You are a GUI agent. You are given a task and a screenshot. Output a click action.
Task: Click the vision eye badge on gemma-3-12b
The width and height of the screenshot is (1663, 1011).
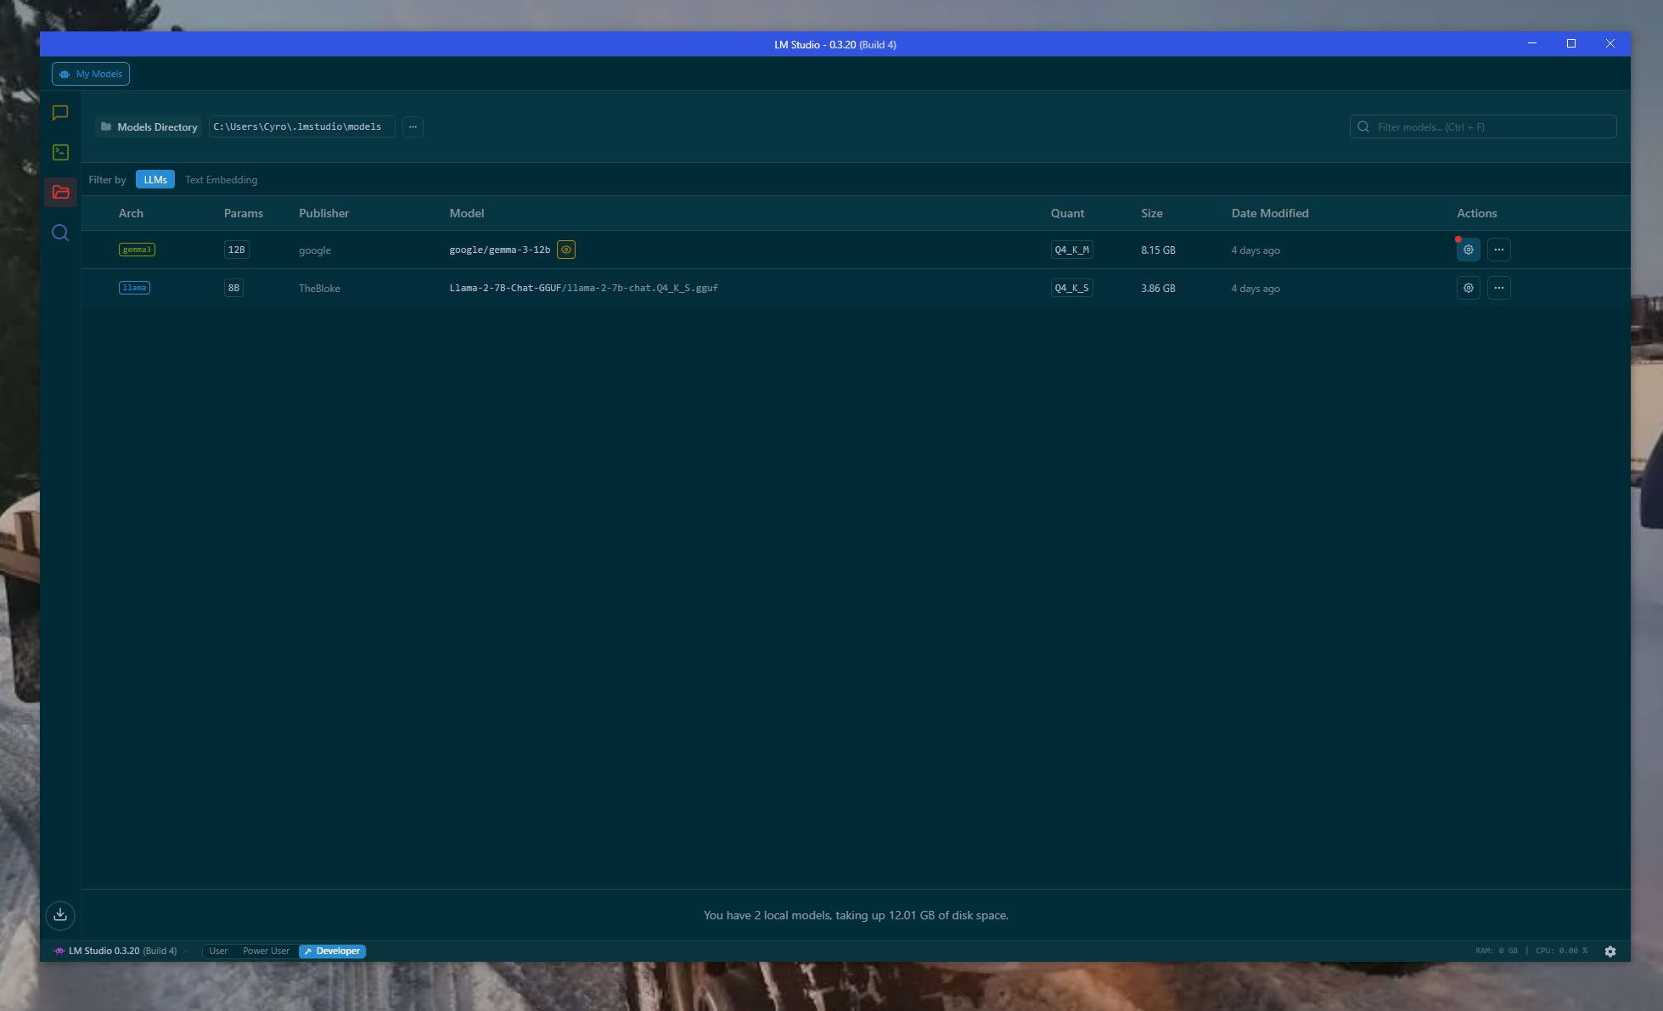(566, 250)
